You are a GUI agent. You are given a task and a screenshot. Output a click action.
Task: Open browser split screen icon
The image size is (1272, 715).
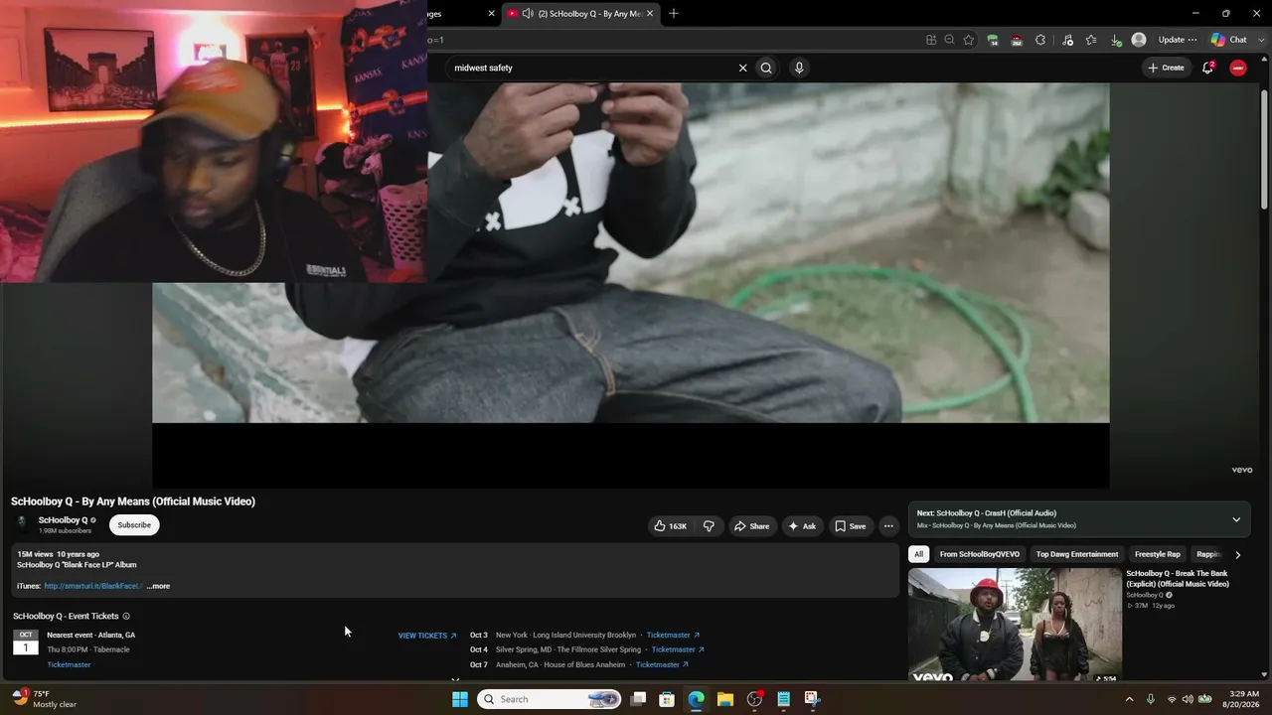(931, 40)
